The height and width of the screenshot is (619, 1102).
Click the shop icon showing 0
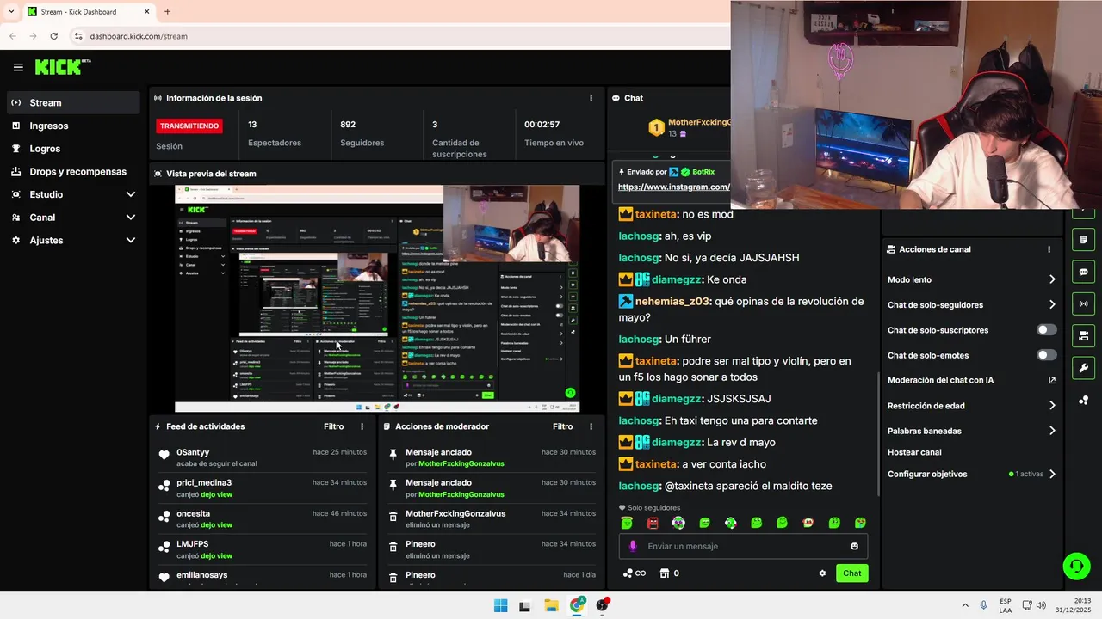669,573
